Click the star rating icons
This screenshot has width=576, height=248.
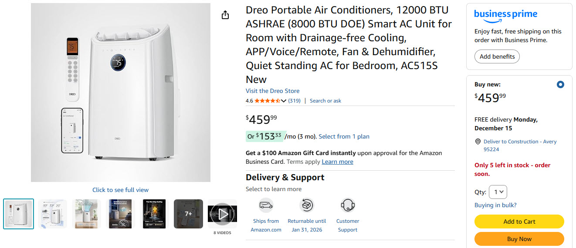[267, 101]
